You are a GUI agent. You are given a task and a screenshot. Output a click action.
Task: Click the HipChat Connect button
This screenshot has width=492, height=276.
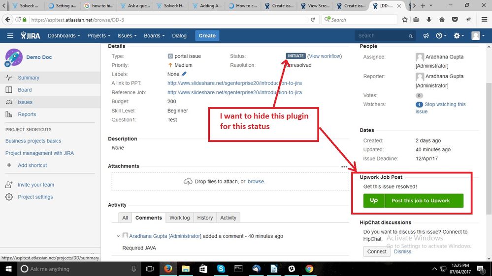(377, 251)
